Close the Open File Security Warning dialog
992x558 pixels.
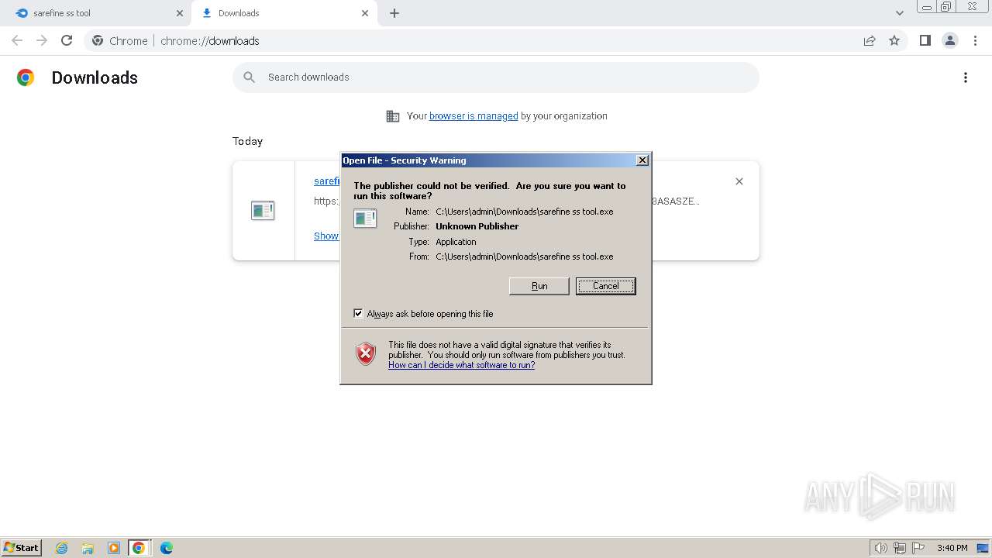pyautogui.click(x=642, y=160)
